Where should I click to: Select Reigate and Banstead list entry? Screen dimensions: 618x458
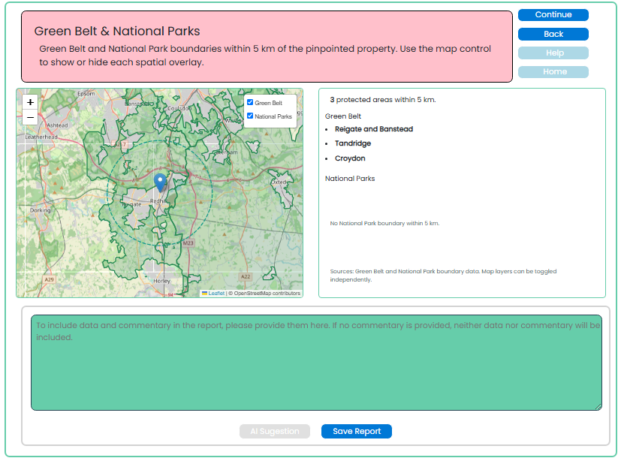coord(374,129)
